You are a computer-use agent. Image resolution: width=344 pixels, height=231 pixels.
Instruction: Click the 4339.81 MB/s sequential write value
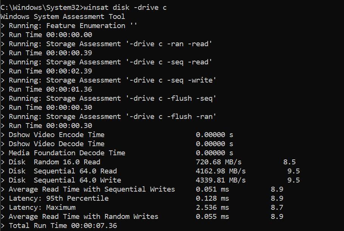[221, 180]
